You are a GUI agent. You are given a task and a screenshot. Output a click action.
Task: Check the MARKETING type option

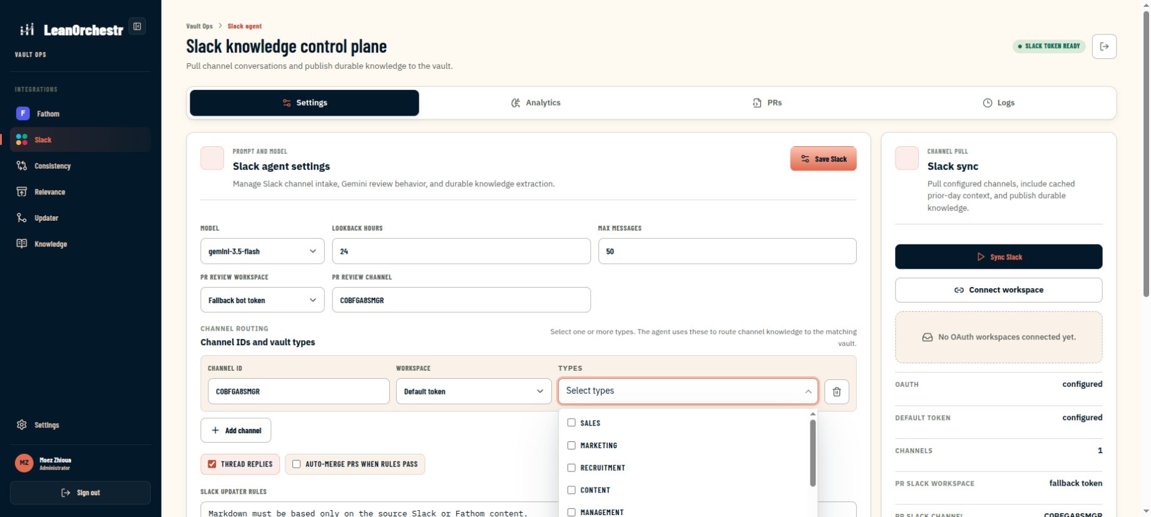pyautogui.click(x=571, y=445)
